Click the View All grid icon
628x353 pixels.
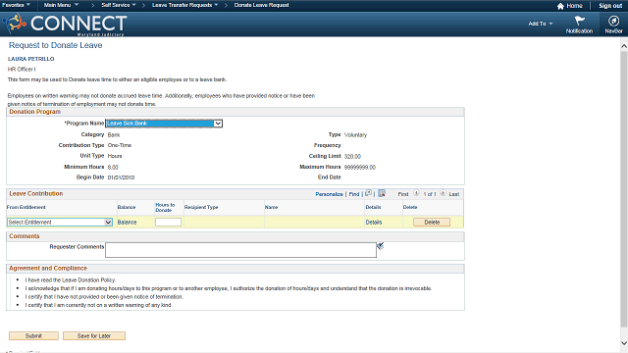point(369,193)
